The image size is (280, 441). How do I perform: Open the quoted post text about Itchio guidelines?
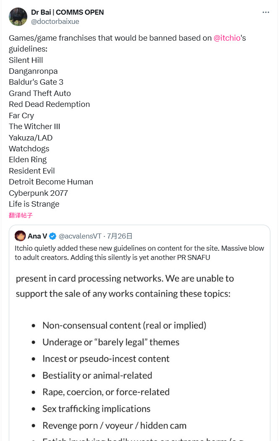(139, 253)
